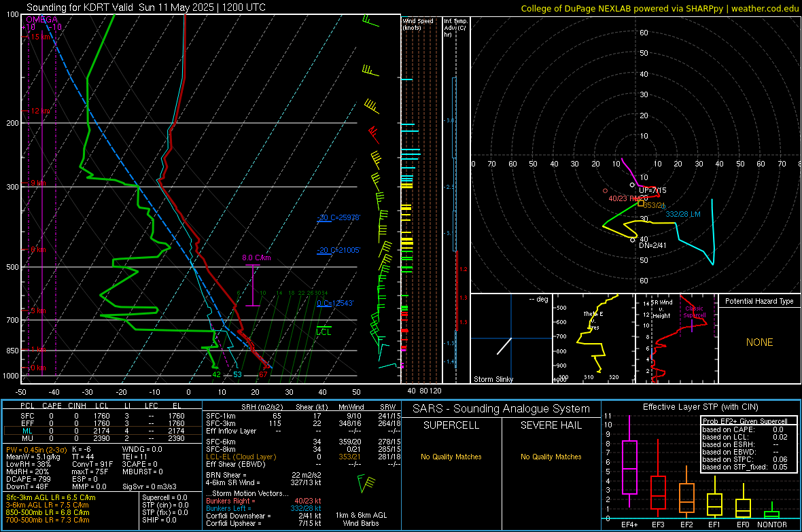Click the 'LCL-EL (Cloud Layer)' row label
The width and height of the screenshot is (802, 532).
click(x=241, y=457)
